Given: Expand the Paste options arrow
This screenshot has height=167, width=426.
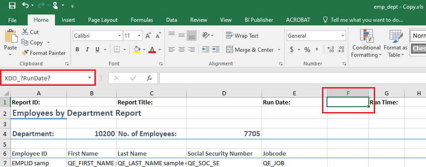Looking at the screenshot, I should [10, 54].
